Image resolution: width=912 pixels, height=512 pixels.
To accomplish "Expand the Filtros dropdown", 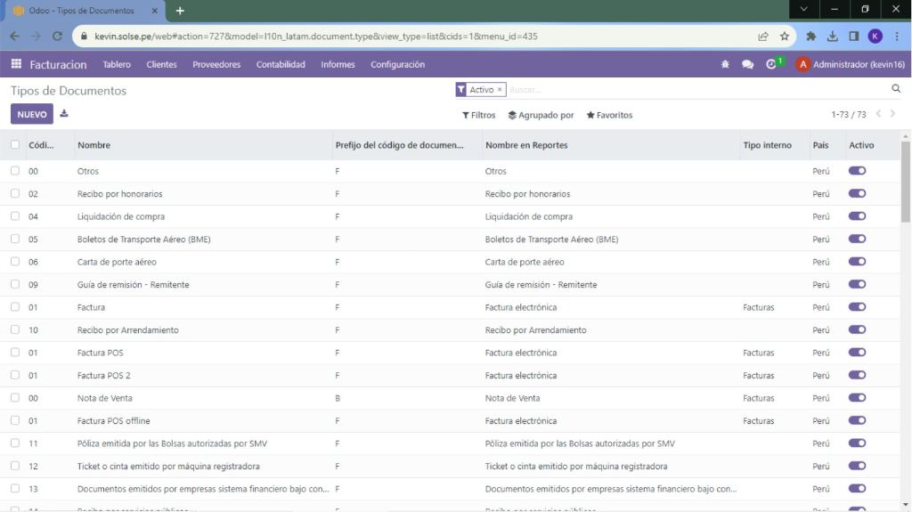I will click(478, 115).
